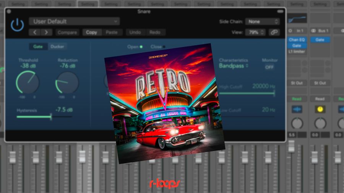The width and height of the screenshot is (344, 193).
Task: Click the Paste button
Action: 112,32
